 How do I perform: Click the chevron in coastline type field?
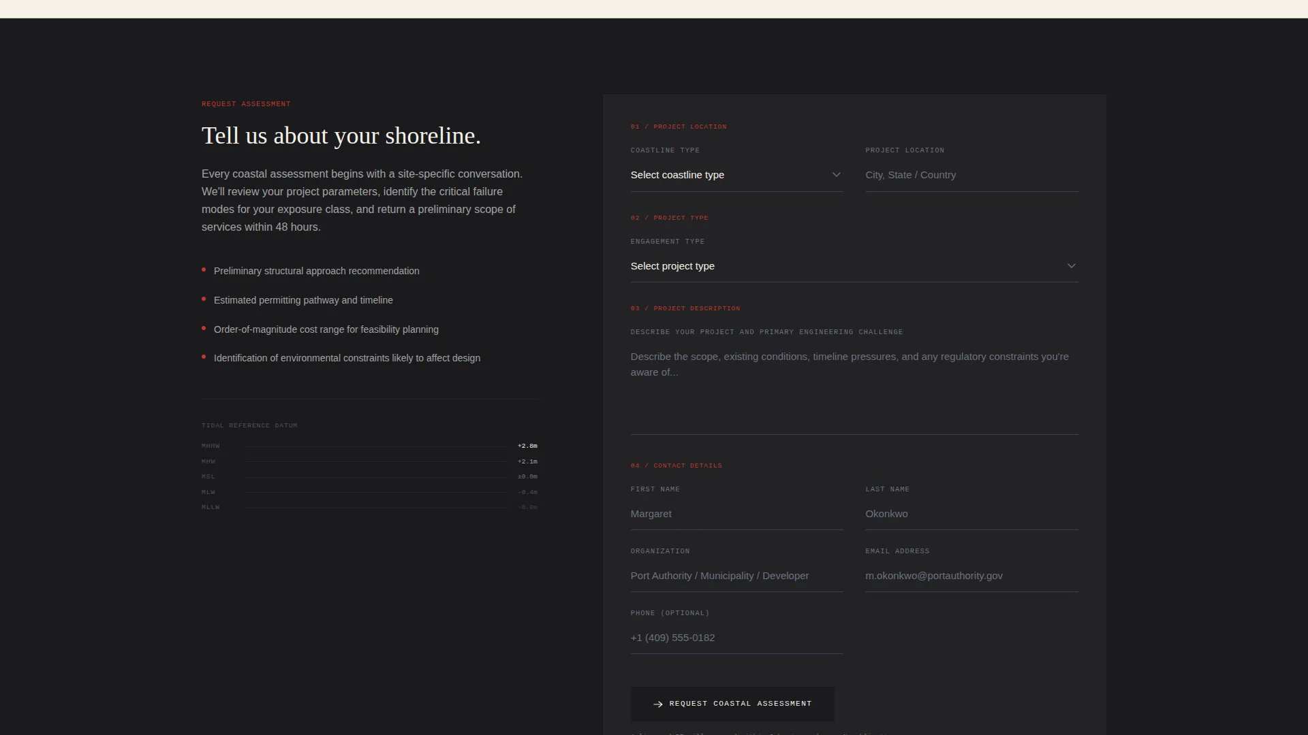[x=836, y=175]
